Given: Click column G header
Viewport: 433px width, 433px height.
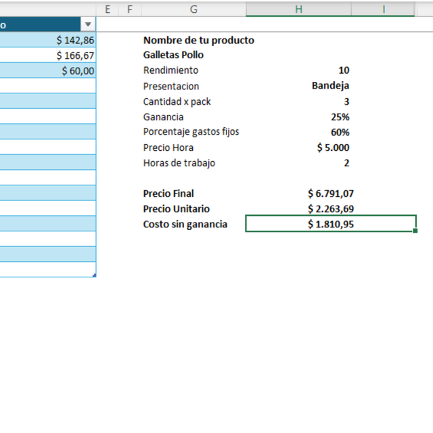Looking at the screenshot, I should 193,9.
